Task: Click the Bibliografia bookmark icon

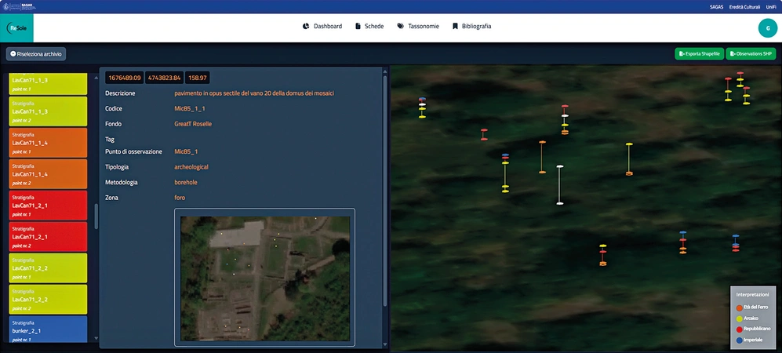Action: (455, 27)
